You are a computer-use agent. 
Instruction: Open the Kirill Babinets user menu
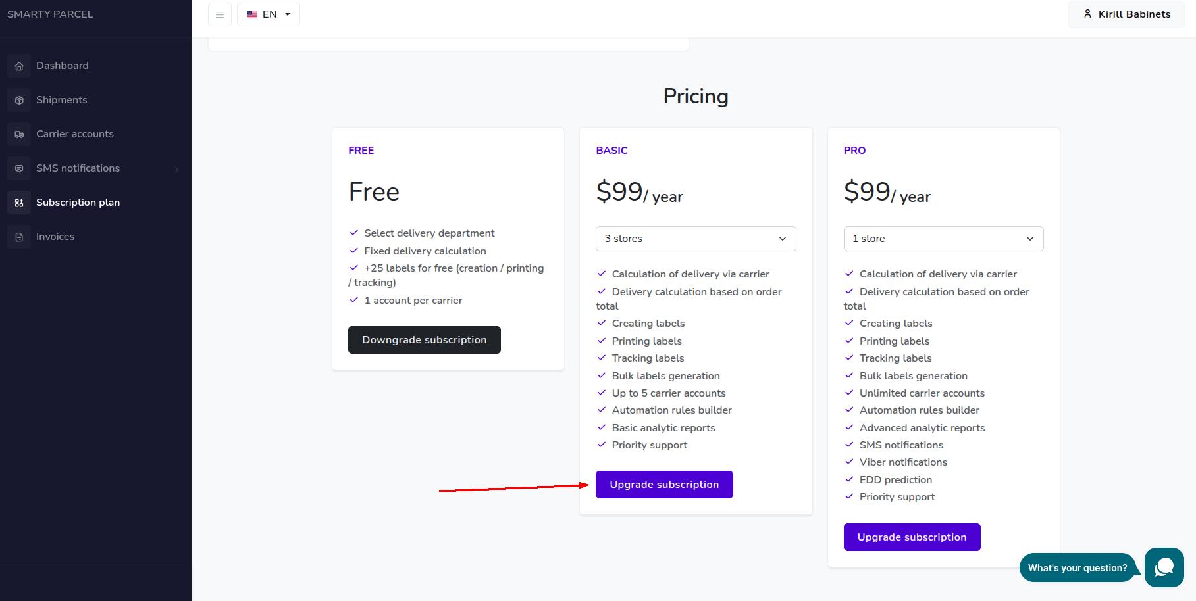pos(1126,14)
